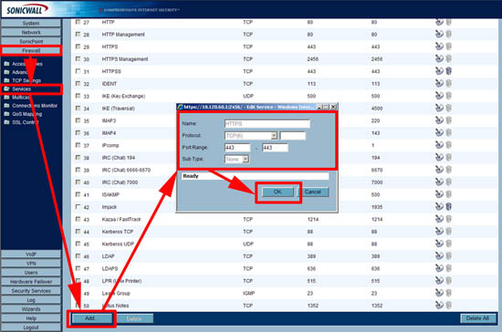The width and height of the screenshot is (502, 332).
Task: Open Help from the sidebar
Action: (x=31, y=318)
